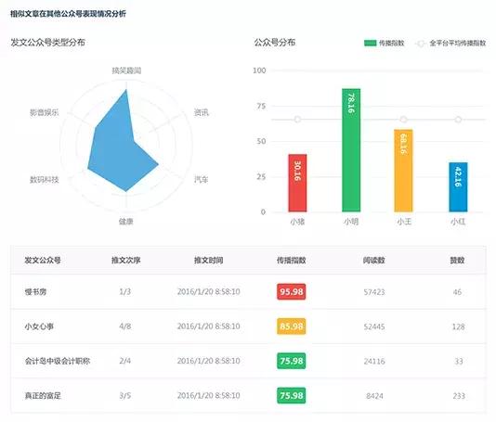Image resolution: width=496 pixels, height=422 pixels.
Task: Select push order 4/8
Action: (x=125, y=326)
